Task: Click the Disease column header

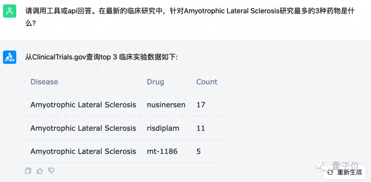Action: (x=44, y=82)
